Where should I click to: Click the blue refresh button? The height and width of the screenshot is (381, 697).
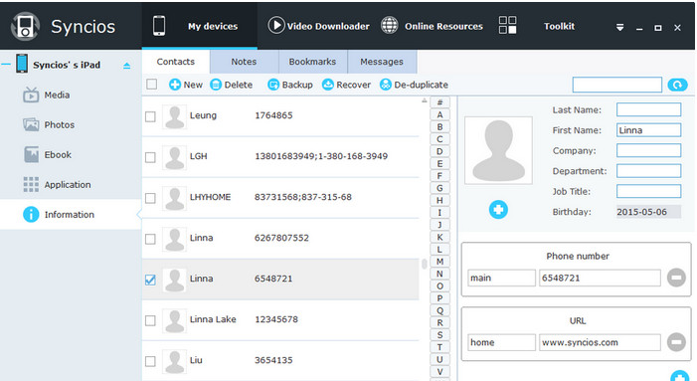pyautogui.click(x=677, y=85)
